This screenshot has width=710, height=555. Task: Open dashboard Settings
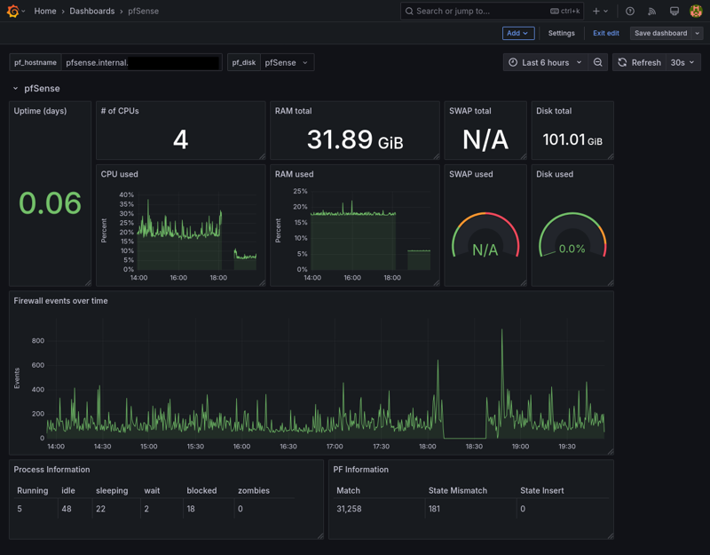point(562,33)
